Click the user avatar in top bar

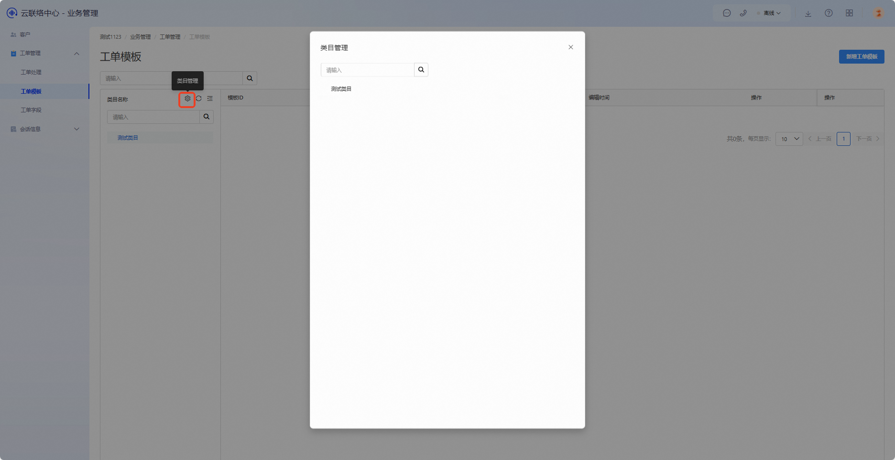click(x=878, y=13)
